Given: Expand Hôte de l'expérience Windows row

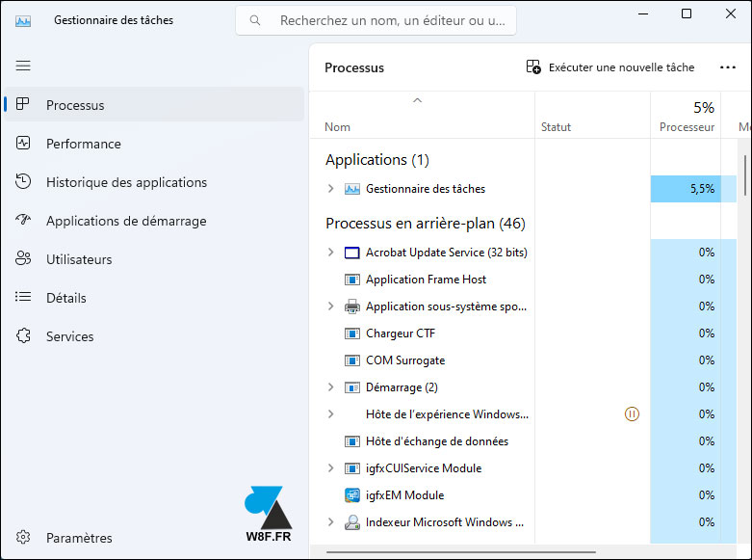Looking at the screenshot, I should click(x=330, y=413).
